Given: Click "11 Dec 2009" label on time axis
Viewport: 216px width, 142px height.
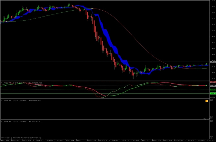Looking at the screenshot, I should pyautogui.click(x=5, y=141).
